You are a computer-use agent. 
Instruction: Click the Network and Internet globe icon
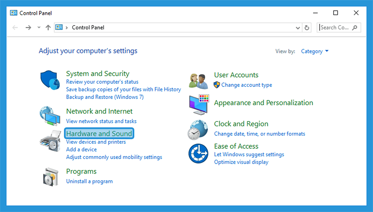point(50,116)
